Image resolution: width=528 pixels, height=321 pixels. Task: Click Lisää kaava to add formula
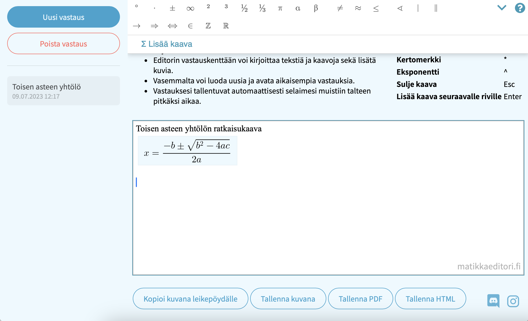[167, 44]
